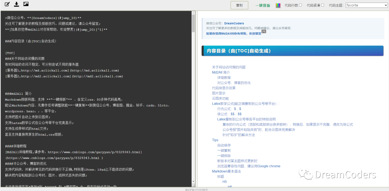389x191 pixels.
Task: Open TOC entry 公众号报"图片粘贴失败"时
Action: 259,129
